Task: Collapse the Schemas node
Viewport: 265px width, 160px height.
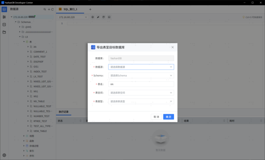Action: 16,22
